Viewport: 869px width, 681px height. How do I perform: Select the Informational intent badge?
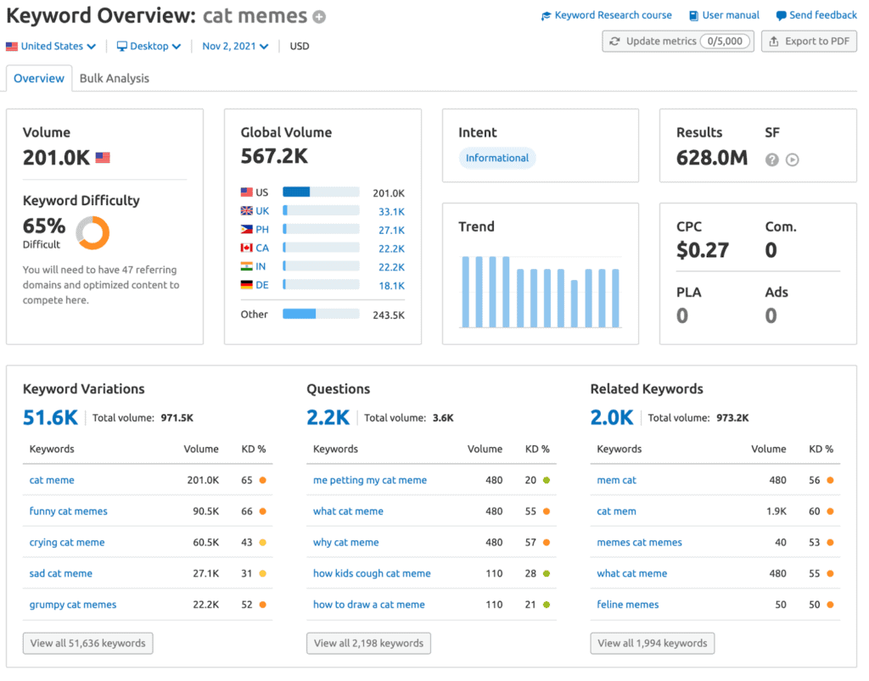[497, 158]
